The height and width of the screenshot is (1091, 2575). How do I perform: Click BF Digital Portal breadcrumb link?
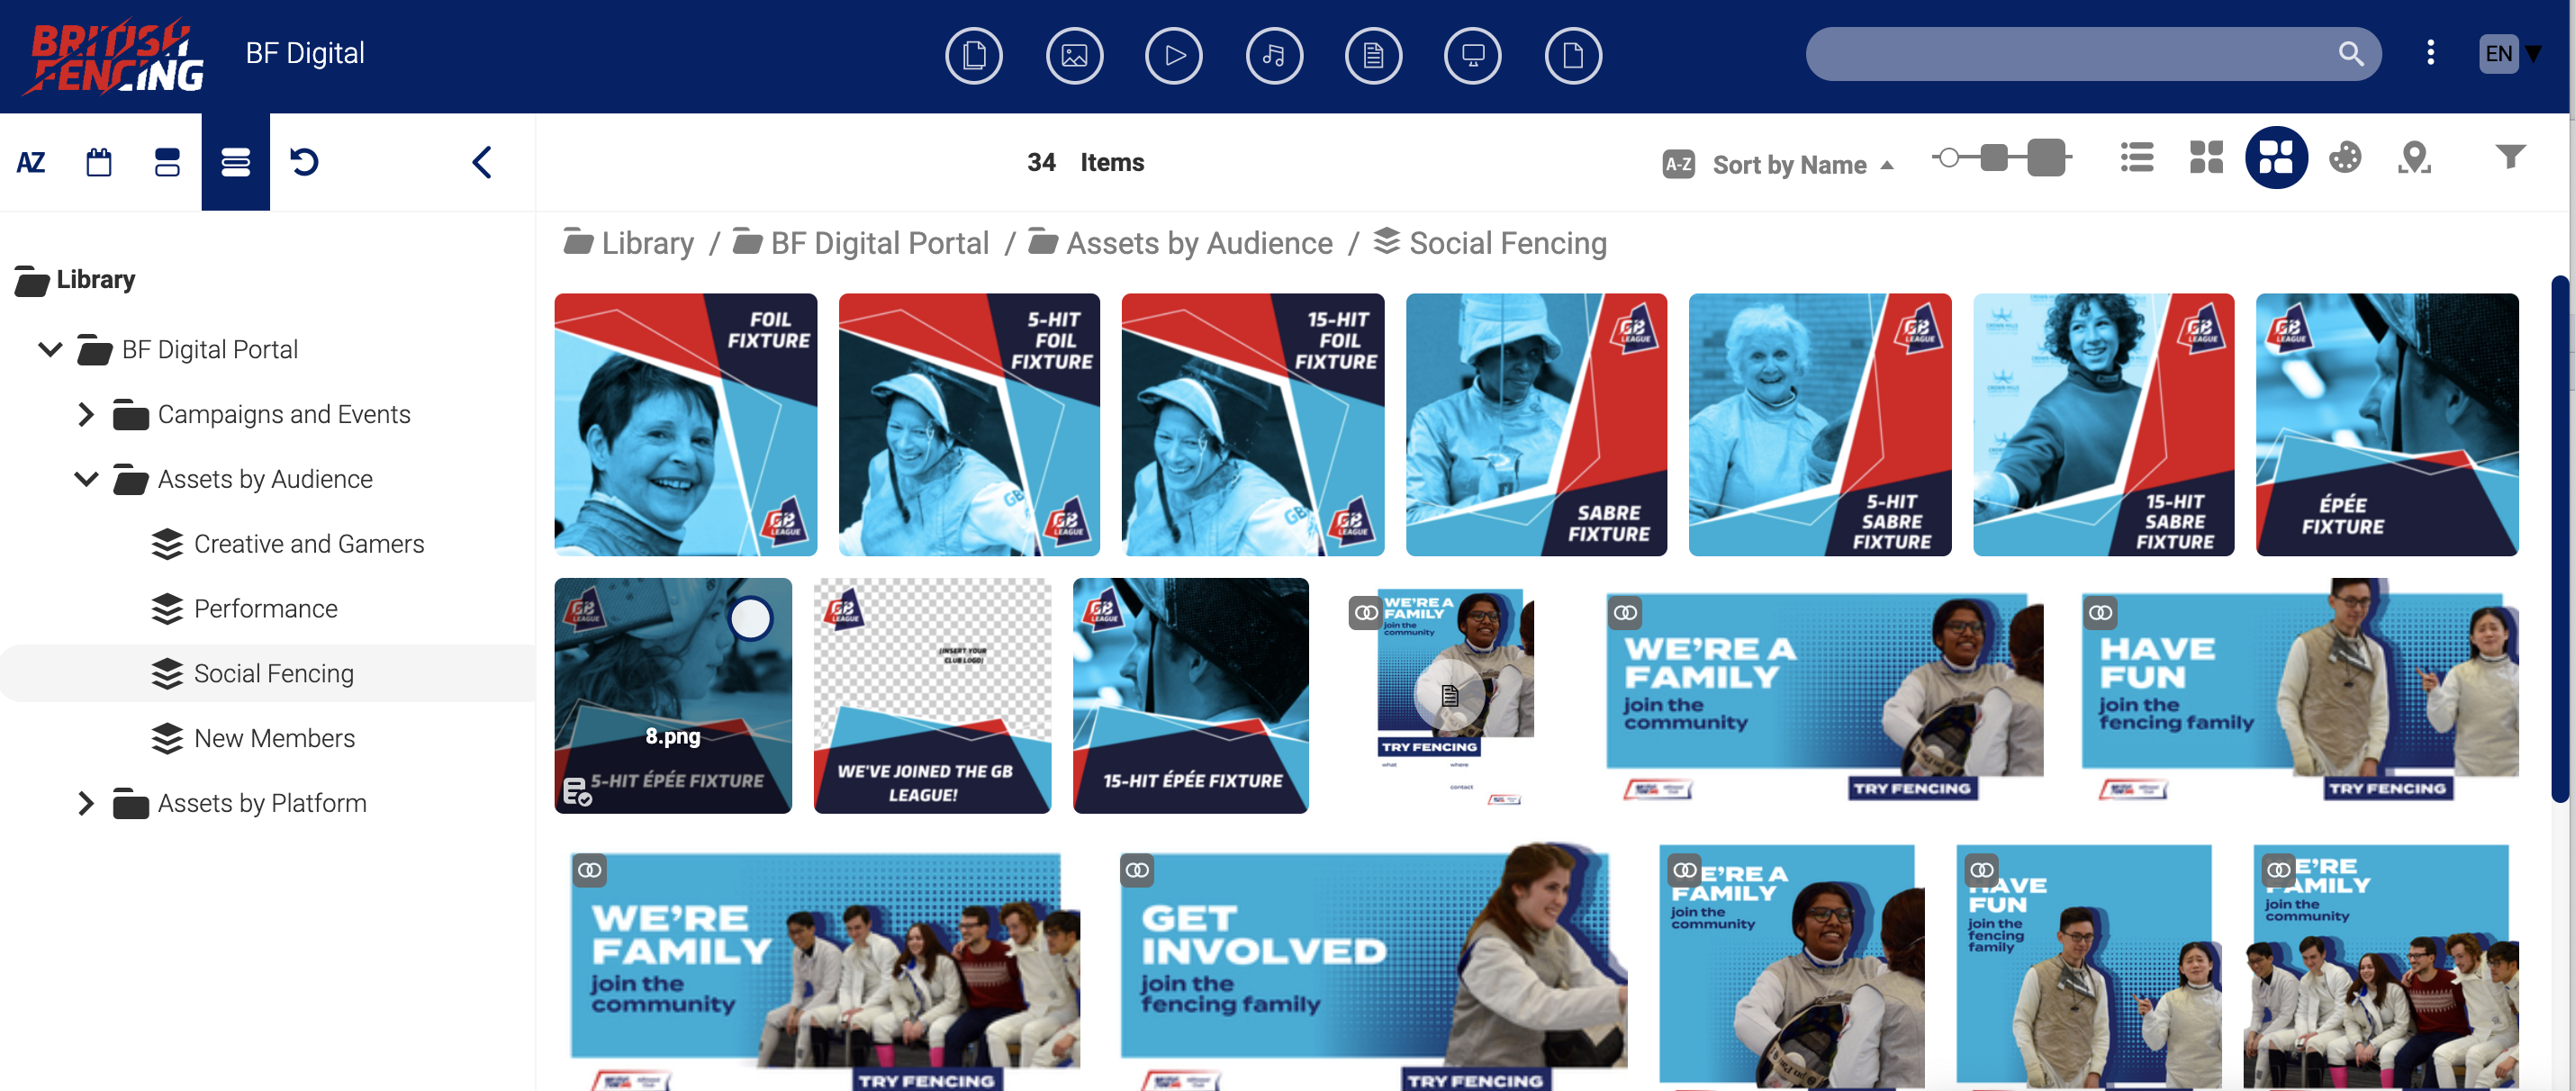tap(879, 243)
